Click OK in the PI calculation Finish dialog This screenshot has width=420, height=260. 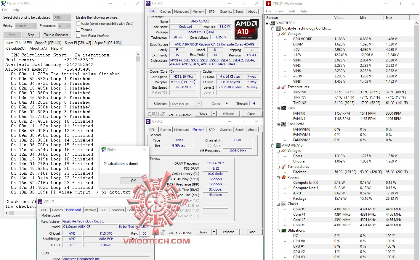point(133,181)
